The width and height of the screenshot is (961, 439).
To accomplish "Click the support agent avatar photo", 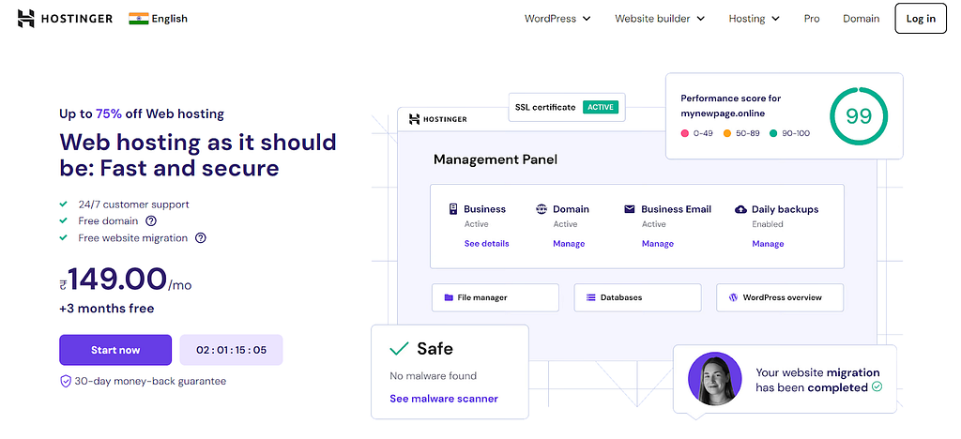I will coord(714,378).
